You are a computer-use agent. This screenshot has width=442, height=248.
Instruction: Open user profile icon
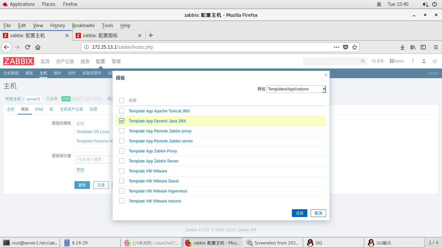pyautogui.click(x=424, y=61)
